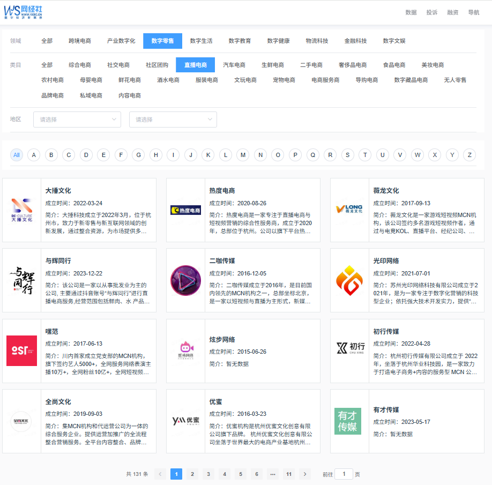Filter companies by letter Q
492x485 pixels.
coord(313,155)
